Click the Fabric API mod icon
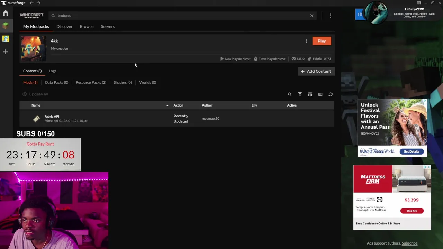The height and width of the screenshot is (249, 443). pyautogui.click(x=36, y=119)
